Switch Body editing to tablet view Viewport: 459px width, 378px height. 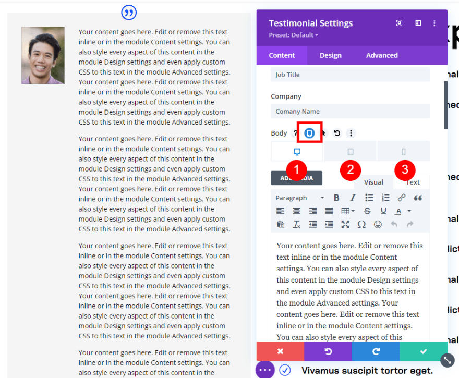tap(350, 151)
